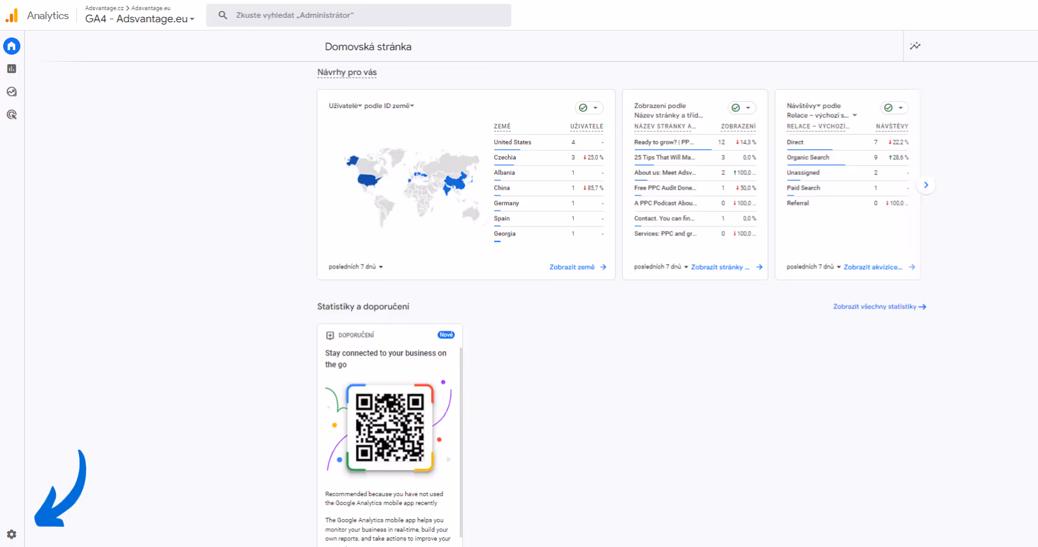This screenshot has height=547, width=1038.
Task: Click the Contact. You can fin... row
Action: [x=695, y=219]
